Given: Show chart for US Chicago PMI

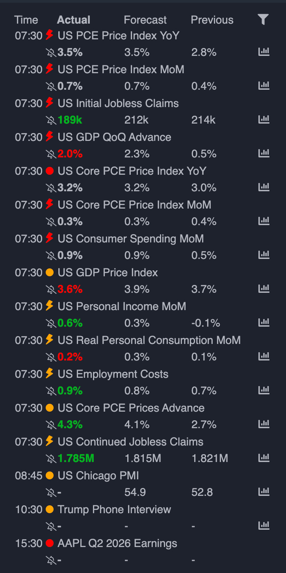Looking at the screenshot, I should 264,492.
